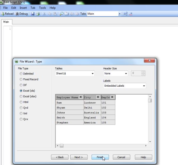Click the cell containing 104
The image size is (178, 165).
(x=108, y=118)
